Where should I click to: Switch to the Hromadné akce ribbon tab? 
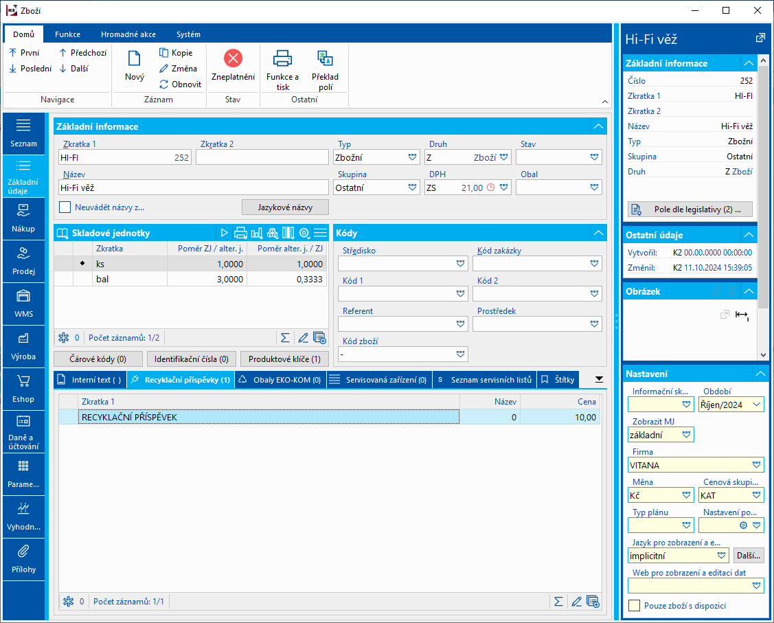click(x=128, y=34)
